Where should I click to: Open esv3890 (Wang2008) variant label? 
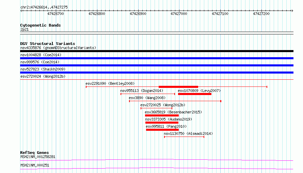(x=147, y=98)
